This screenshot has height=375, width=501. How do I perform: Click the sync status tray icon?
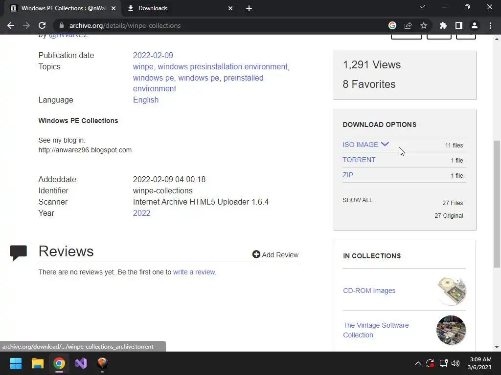click(430, 363)
